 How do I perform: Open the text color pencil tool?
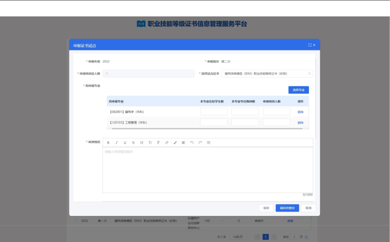pos(166,143)
